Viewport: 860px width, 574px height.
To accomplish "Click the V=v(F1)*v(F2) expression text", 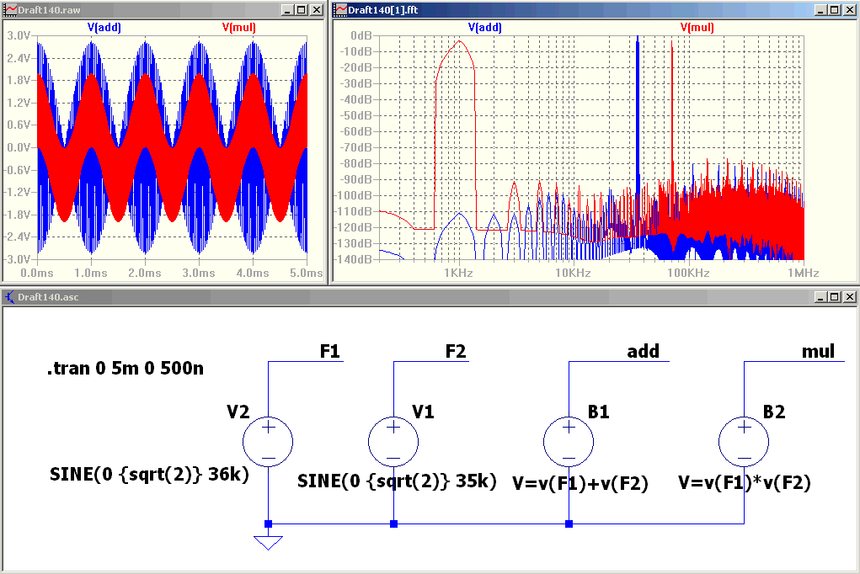I will point(745,483).
